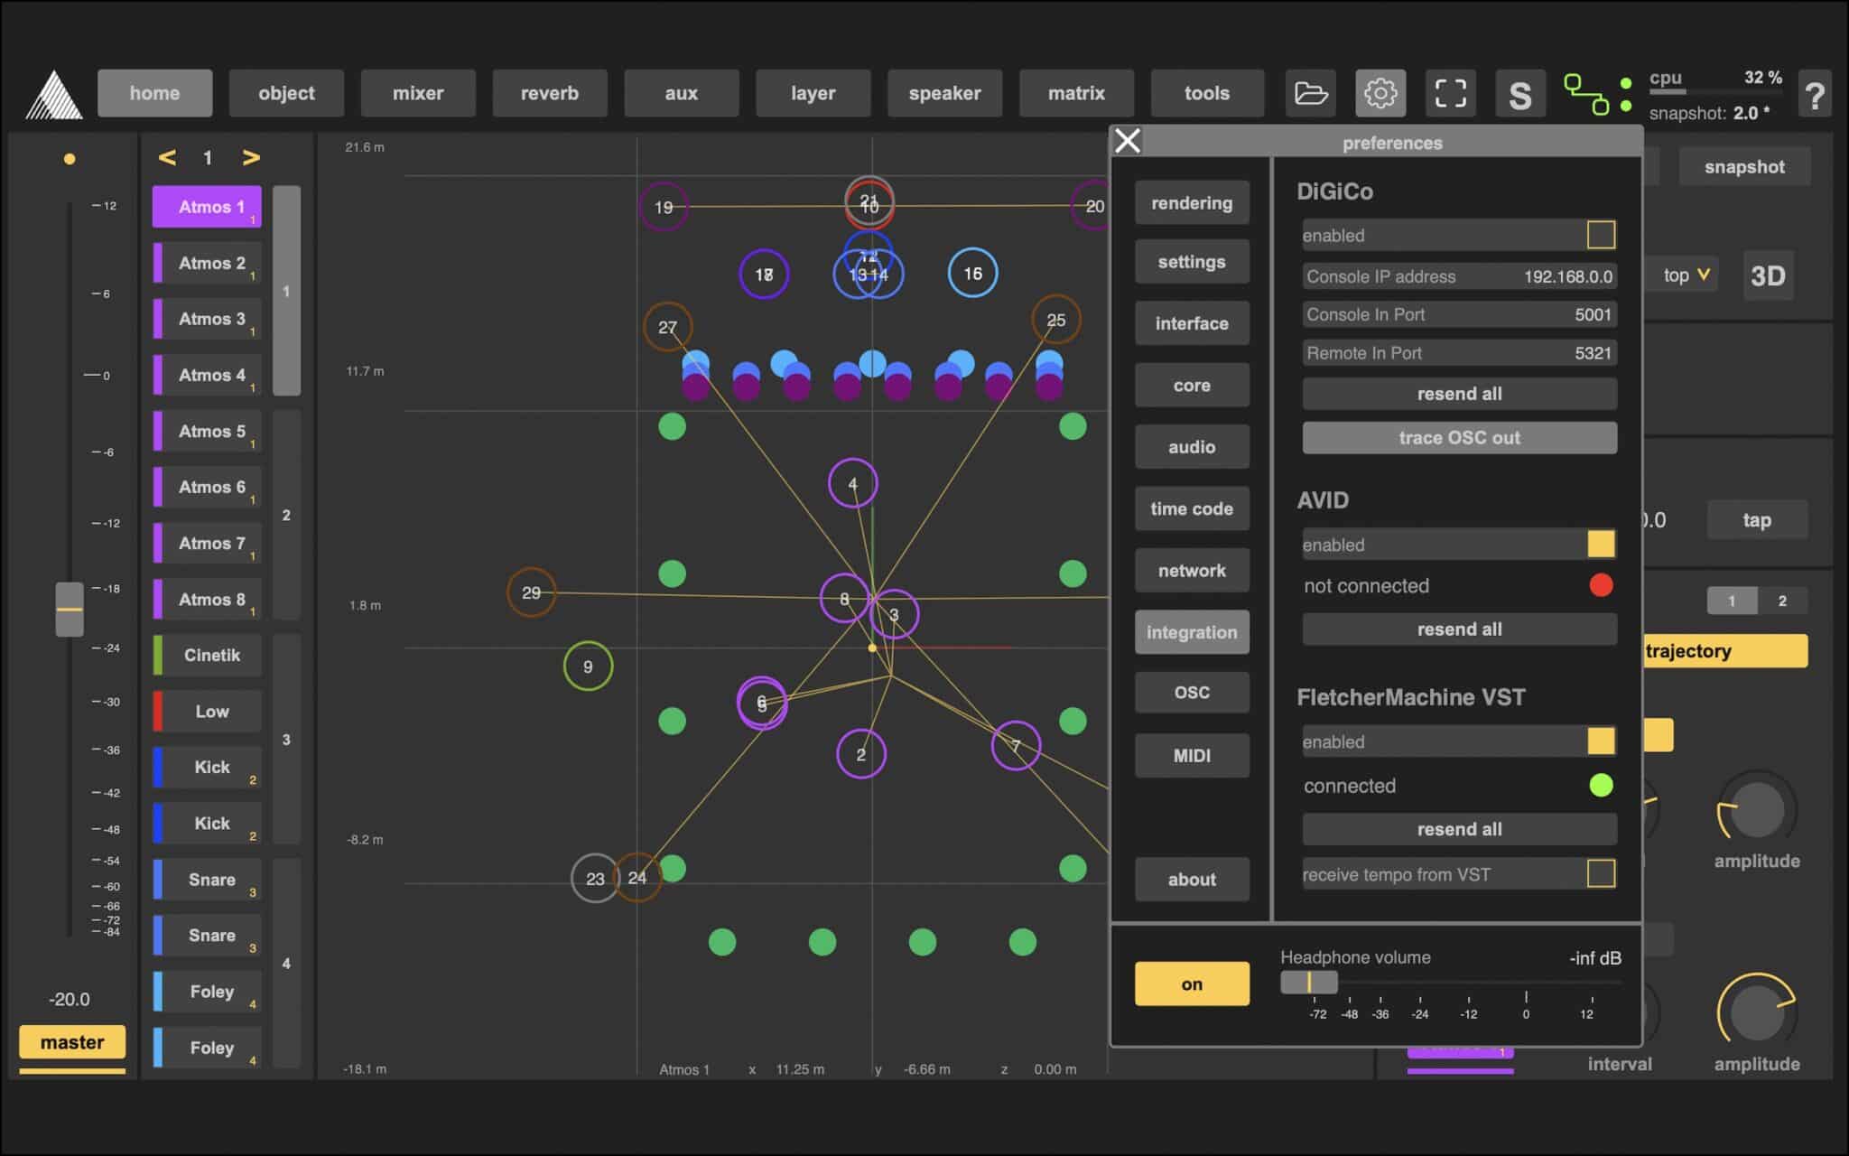
Task: Click the green network routing icon
Action: [1586, 94]
